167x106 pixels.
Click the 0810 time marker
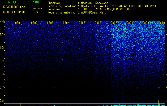[162, 23]
